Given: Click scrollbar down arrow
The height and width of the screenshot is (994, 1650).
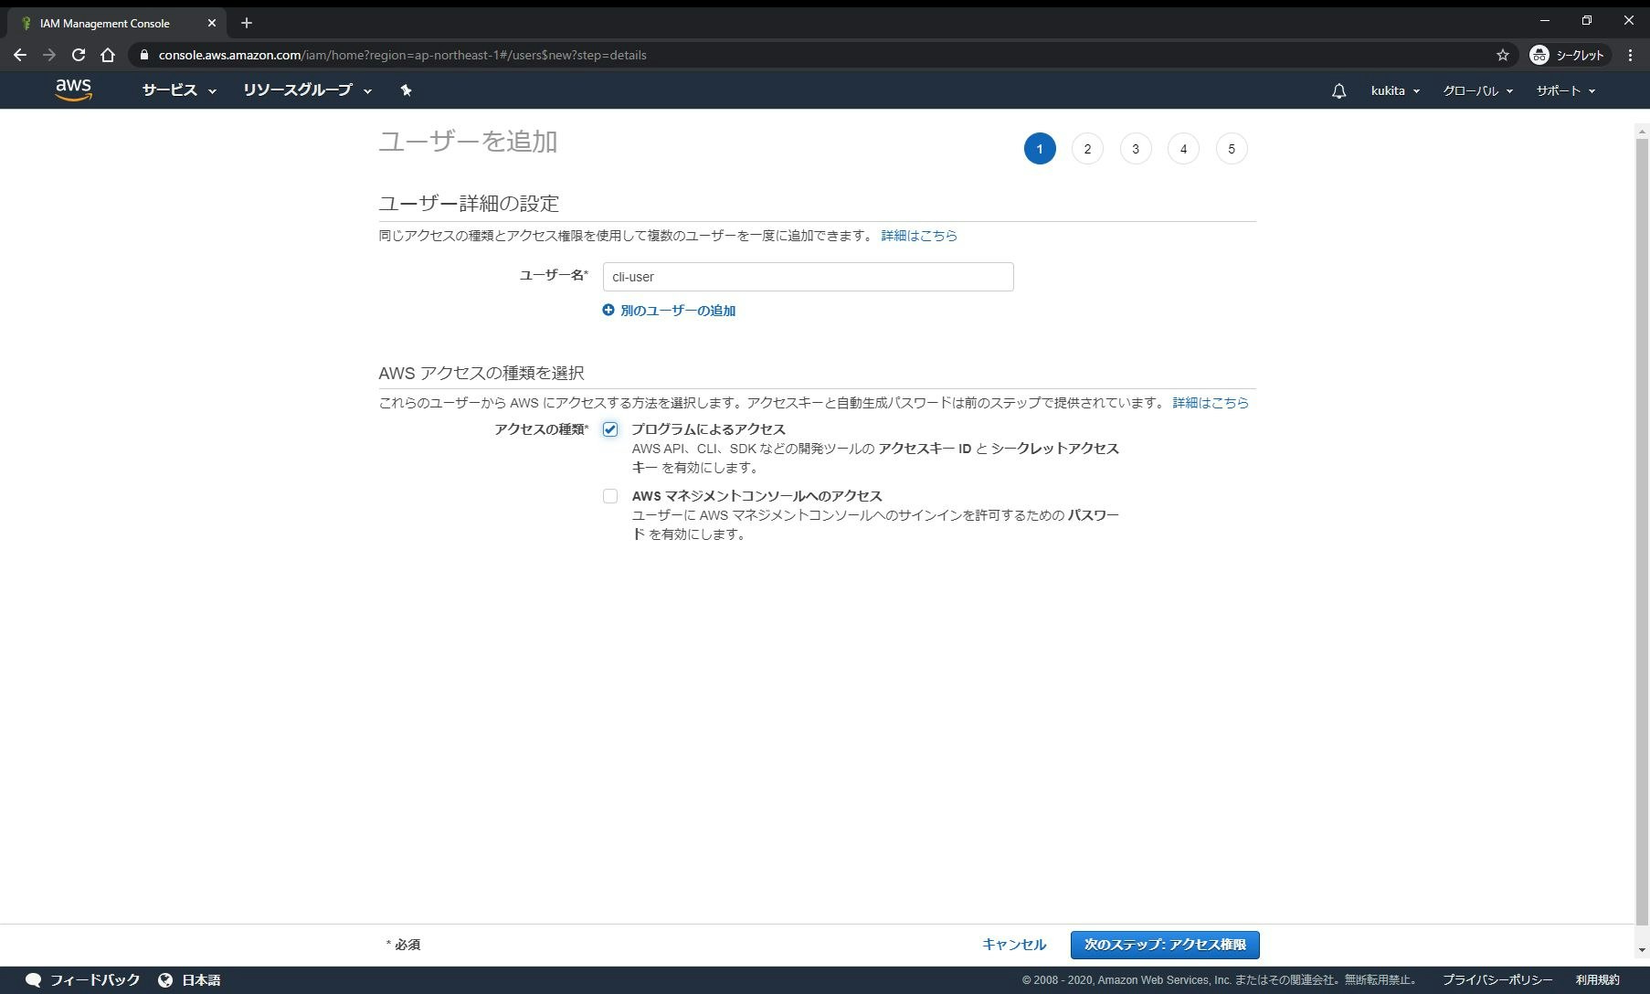Looking at the screenshot, I should [1642, 950].
